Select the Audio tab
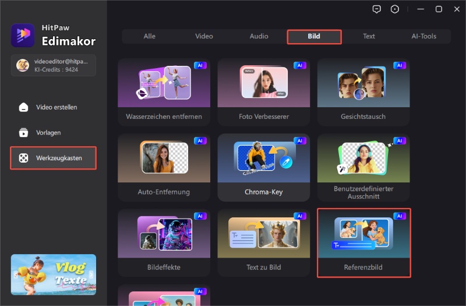 259,36
